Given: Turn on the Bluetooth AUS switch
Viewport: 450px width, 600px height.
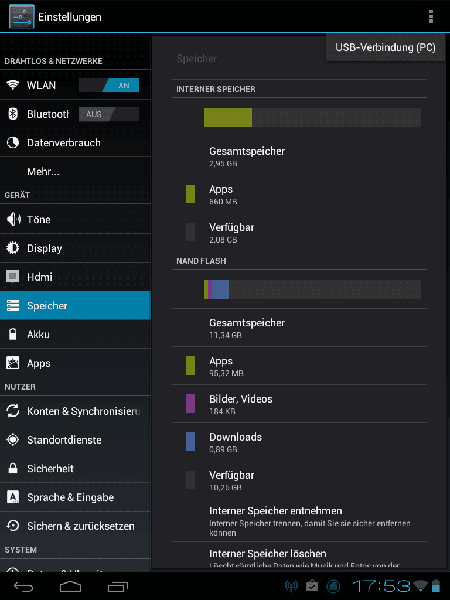Looking at the screenshot, I should (109, 114).
